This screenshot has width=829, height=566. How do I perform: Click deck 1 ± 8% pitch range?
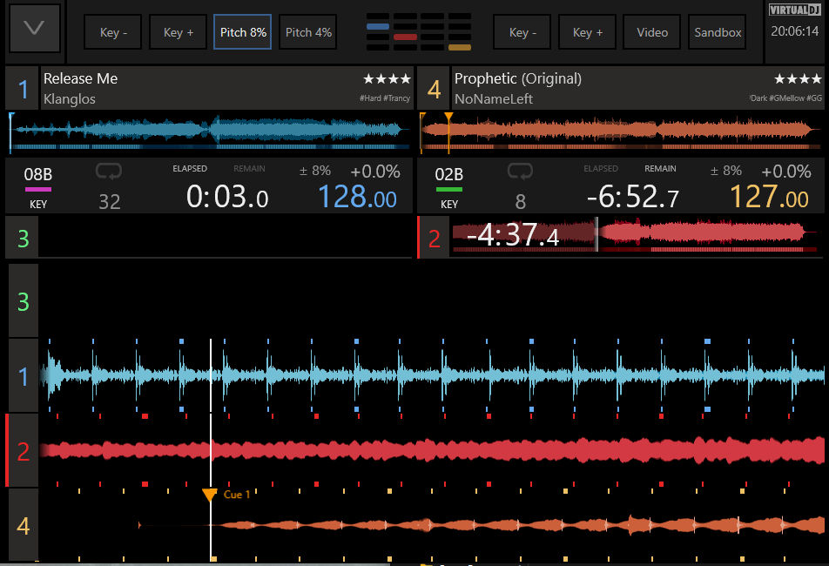(315, 171)
